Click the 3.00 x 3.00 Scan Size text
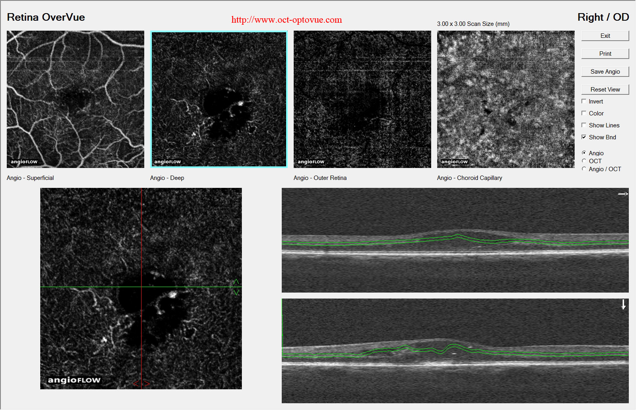Viewport: 636px width, 410px height. point(473,24)
